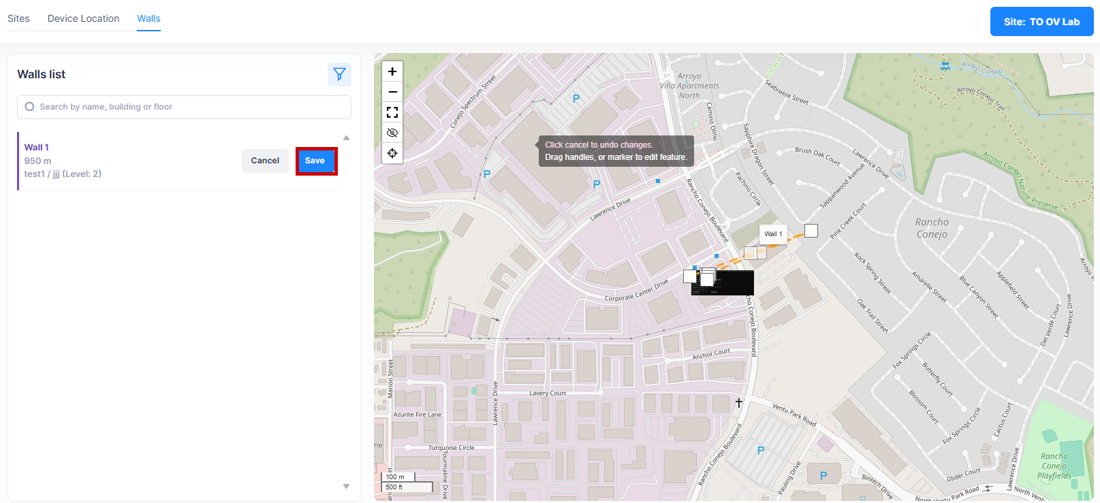Viewport: 1100px width, 503px height.
Task: Save the Wall 1 changes
Action: tap(315, 161)
